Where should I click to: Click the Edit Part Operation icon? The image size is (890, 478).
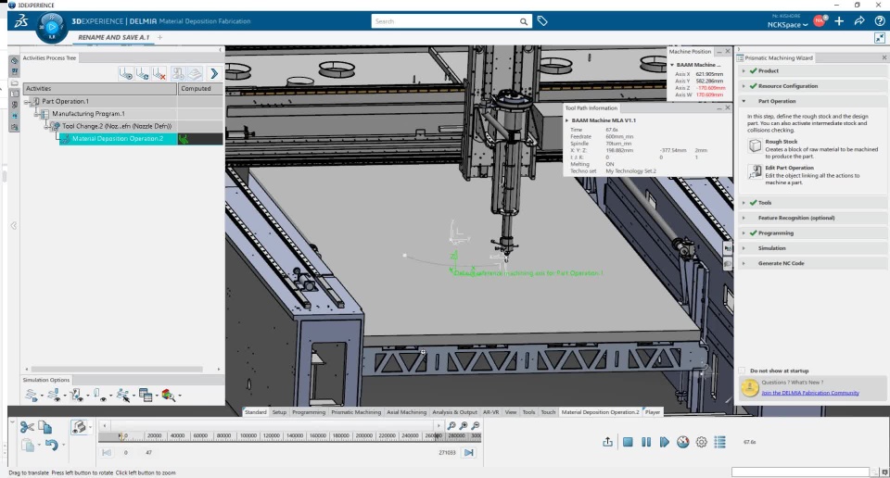[x=755, y=172]
